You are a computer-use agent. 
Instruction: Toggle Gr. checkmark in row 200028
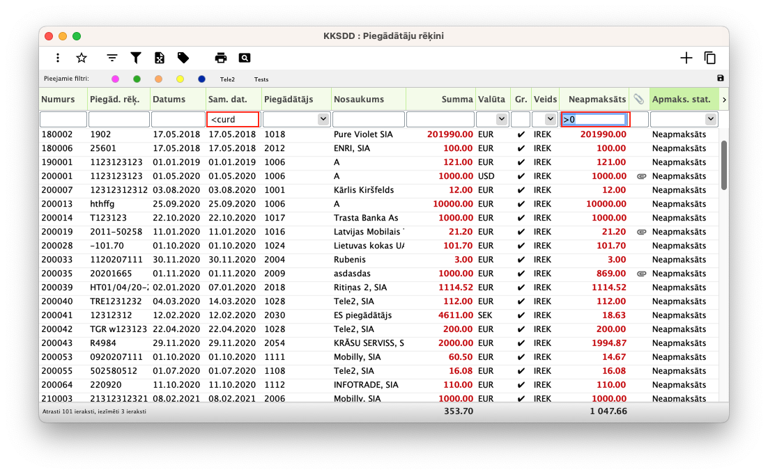(x=521, y=246)
